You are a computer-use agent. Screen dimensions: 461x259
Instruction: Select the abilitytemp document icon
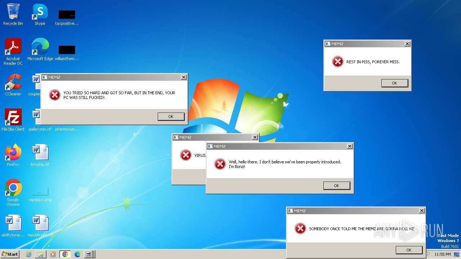(13, 226)
